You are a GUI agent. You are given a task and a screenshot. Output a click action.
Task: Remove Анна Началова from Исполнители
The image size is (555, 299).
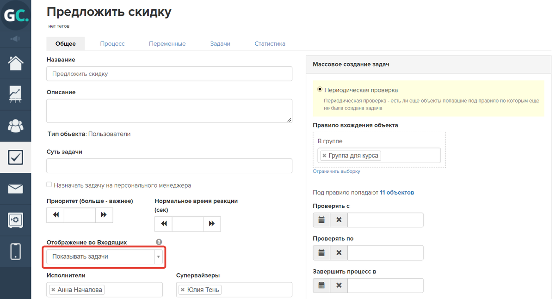(x=53, y=290)
